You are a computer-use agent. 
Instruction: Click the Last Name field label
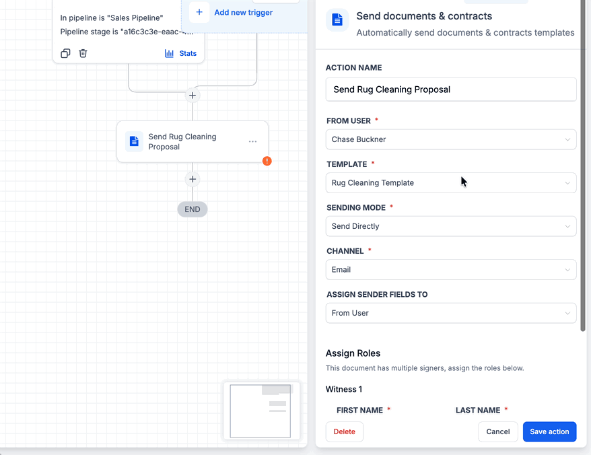click(477, 410)
